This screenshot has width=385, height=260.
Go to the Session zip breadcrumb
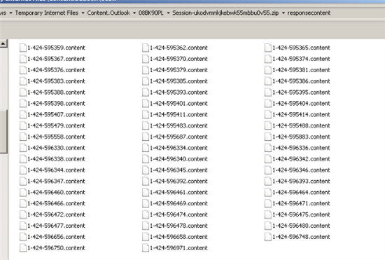click(225, 13)
